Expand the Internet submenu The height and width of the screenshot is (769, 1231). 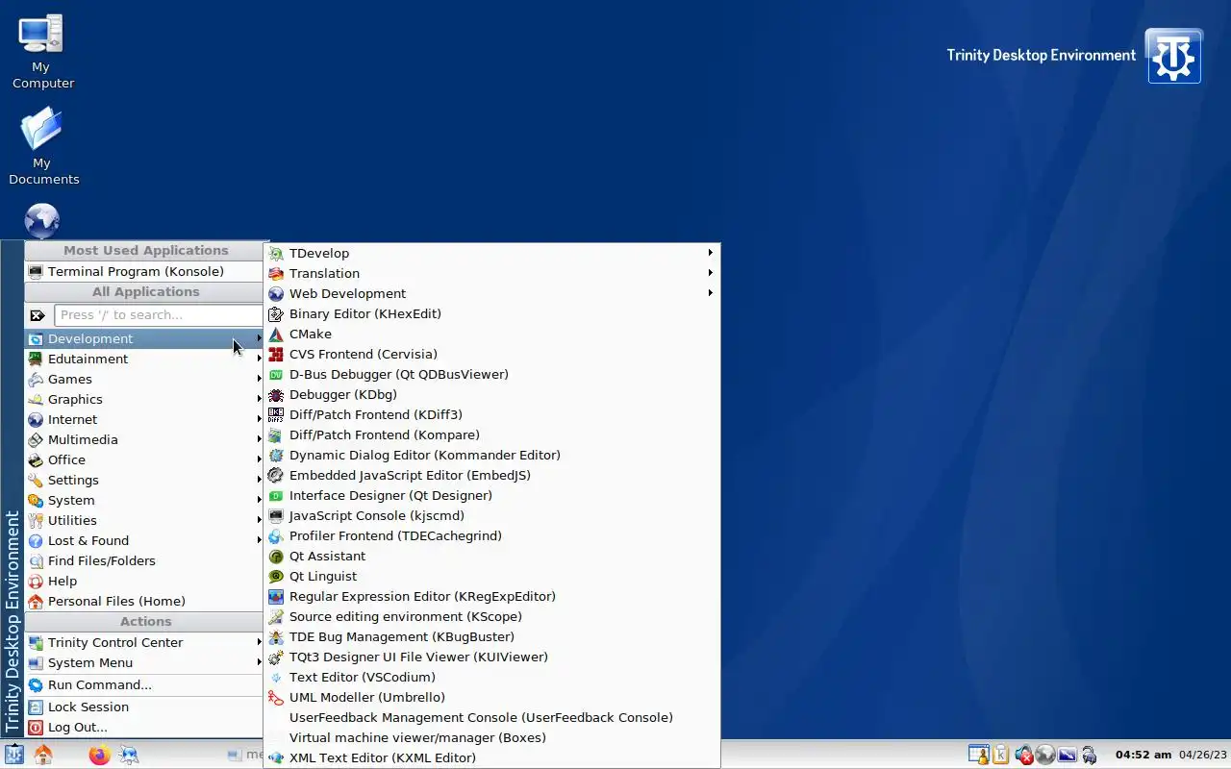(x=144, y=419)
